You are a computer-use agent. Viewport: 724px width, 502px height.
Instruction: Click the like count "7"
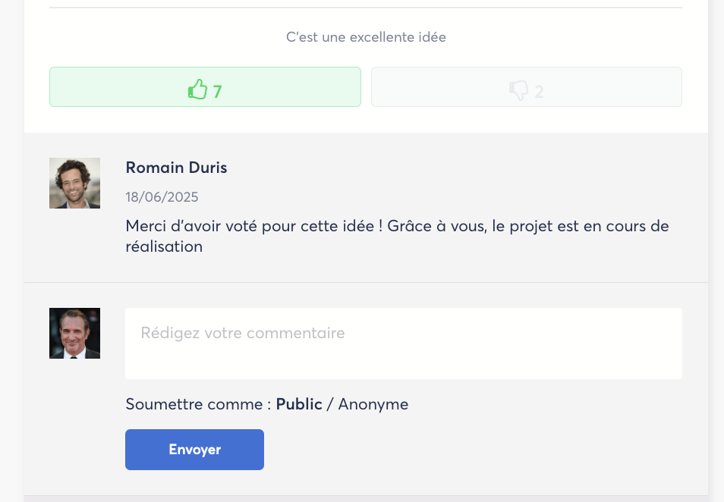tap(218, 92)
